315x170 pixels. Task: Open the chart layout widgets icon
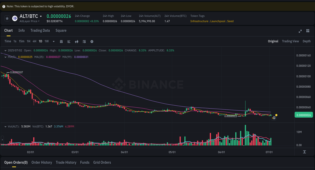[x=308, y=31]
